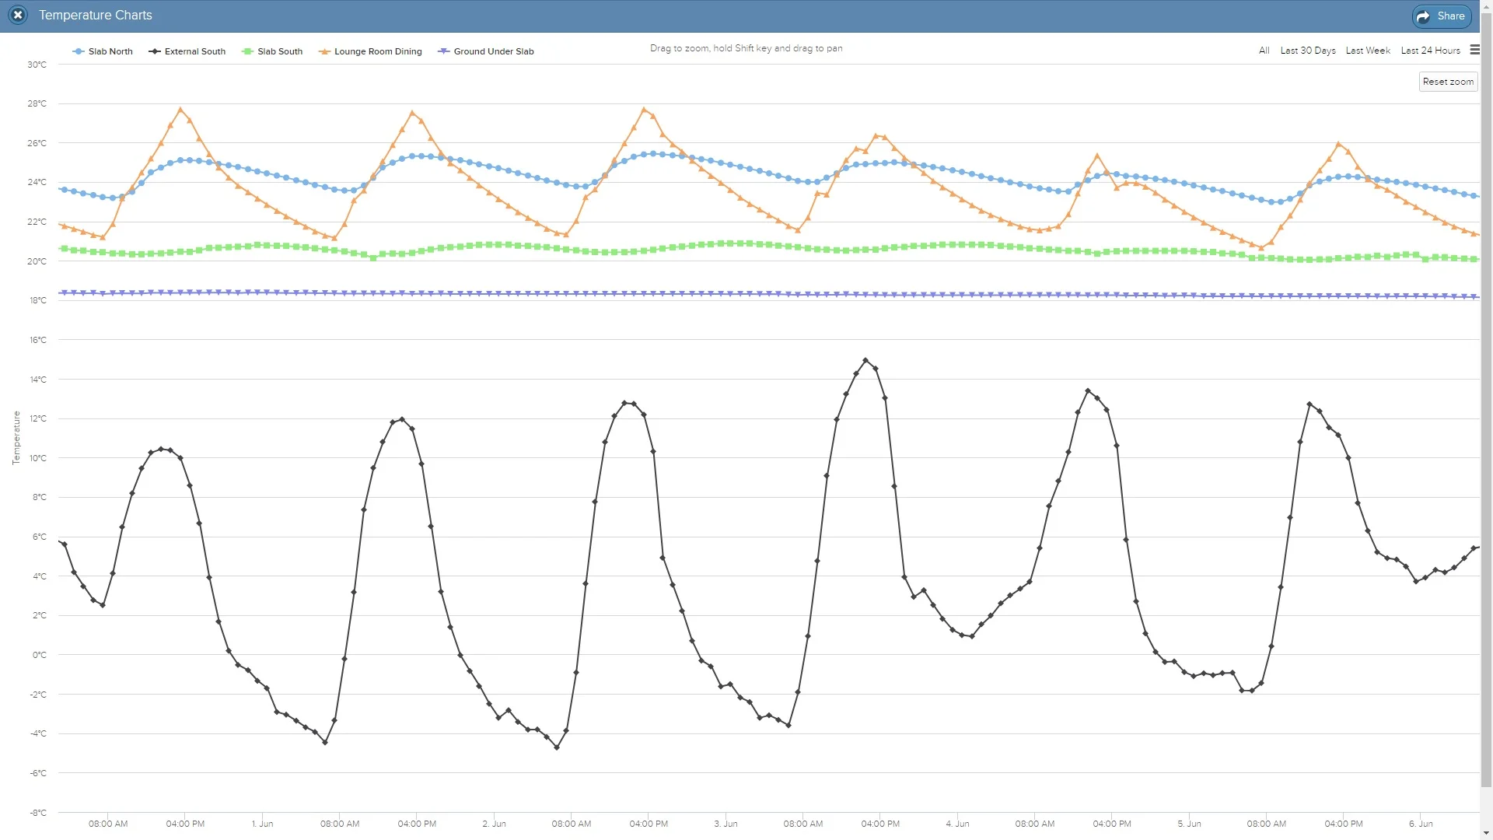
Task: Select the Last 24 Hours range
Action: tap(1430, 51)
